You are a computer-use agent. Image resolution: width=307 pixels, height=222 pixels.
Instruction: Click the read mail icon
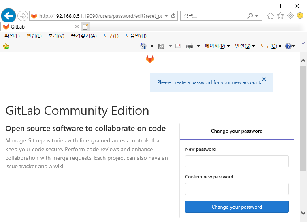click(178, 46)
